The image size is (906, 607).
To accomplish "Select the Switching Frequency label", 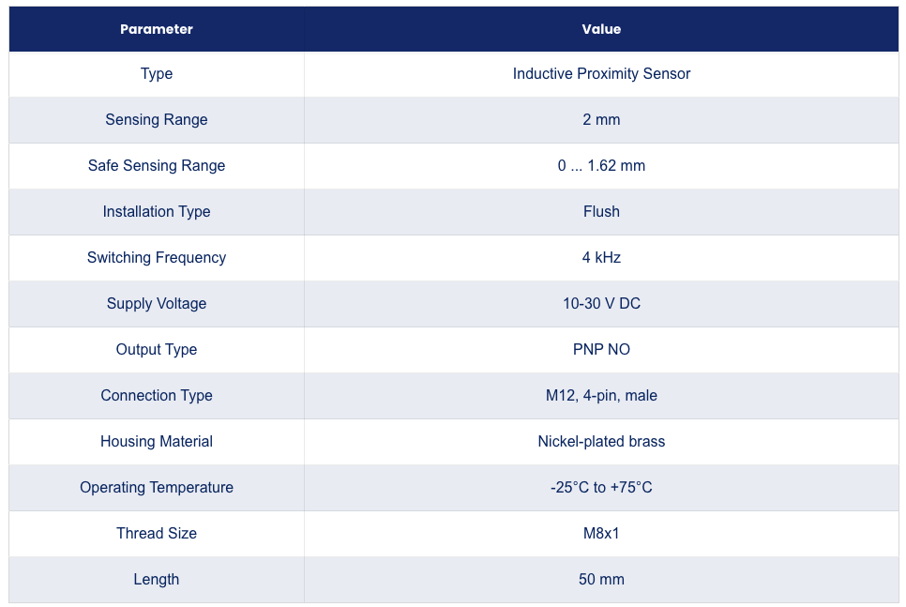I will coord(157,258).
